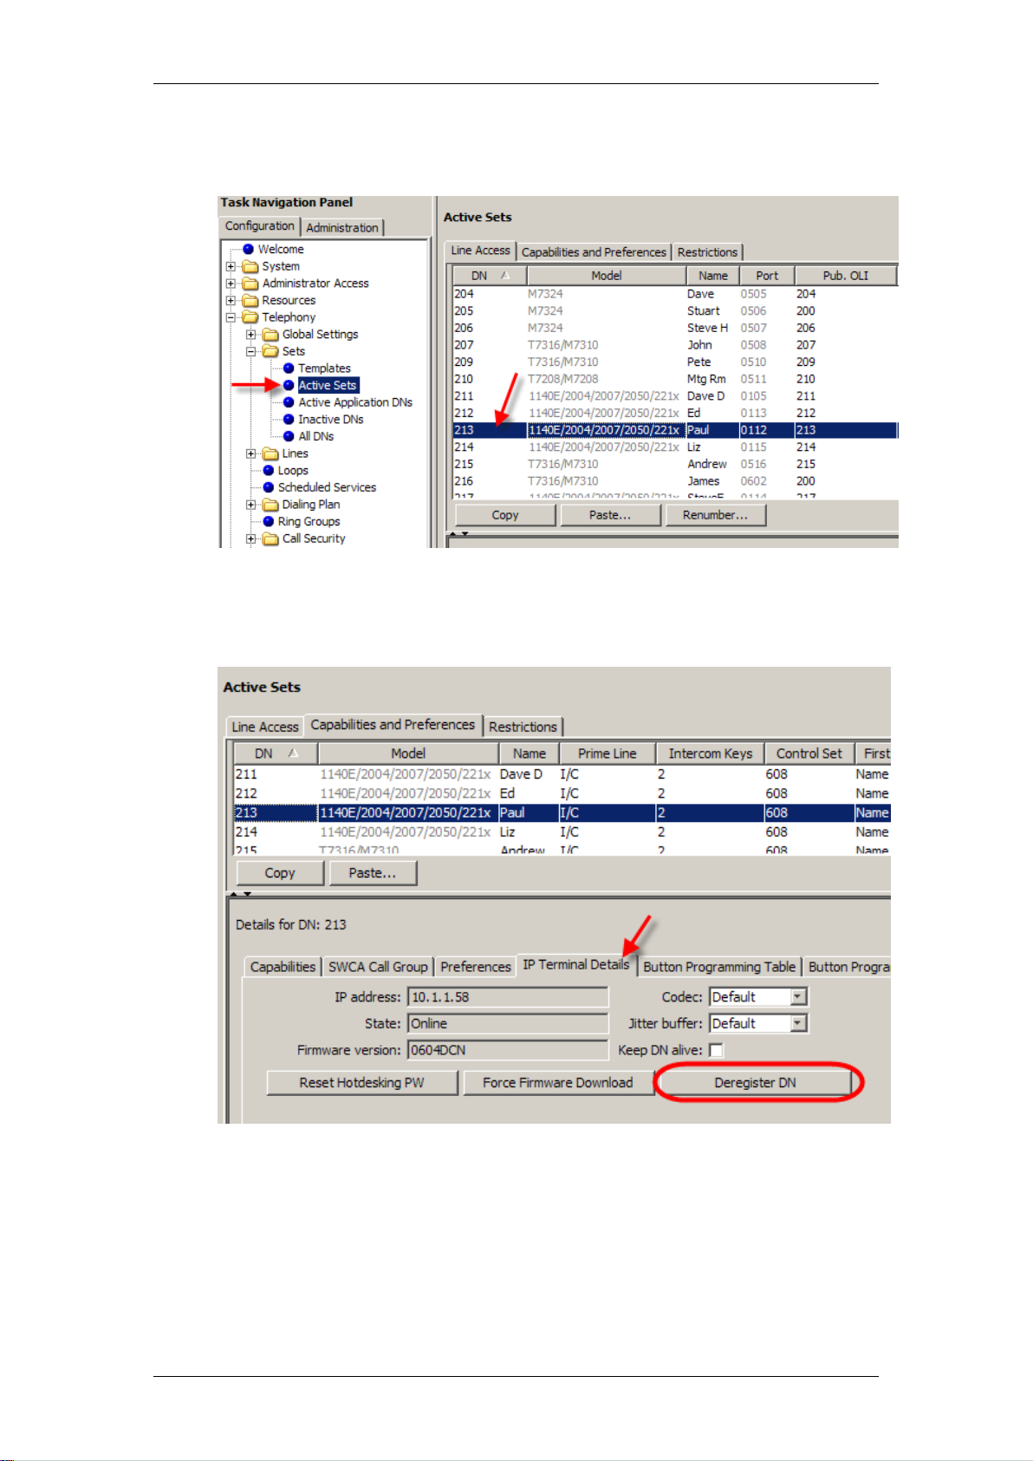Select DN 210 row Mtg Rm

675,379
